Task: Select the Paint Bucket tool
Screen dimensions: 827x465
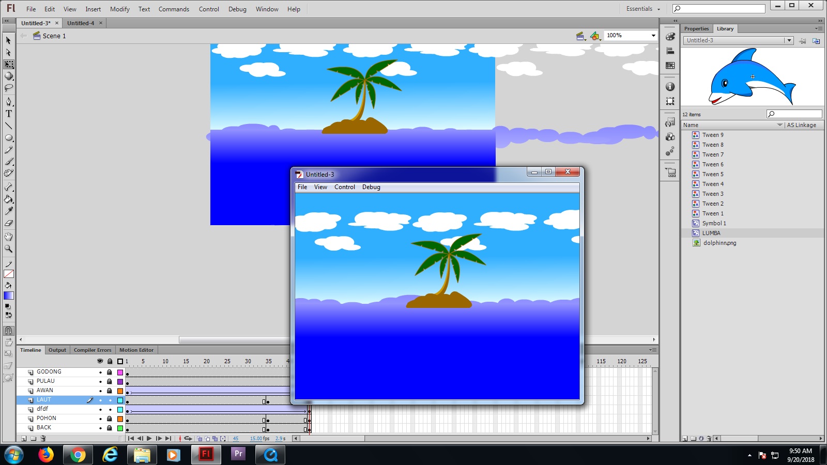Action: [x=8, y=199]
